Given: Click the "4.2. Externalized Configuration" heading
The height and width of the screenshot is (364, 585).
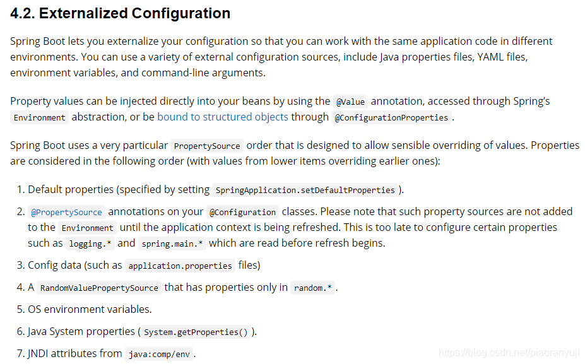Looking at the screenshot, I should pos(121,13).
